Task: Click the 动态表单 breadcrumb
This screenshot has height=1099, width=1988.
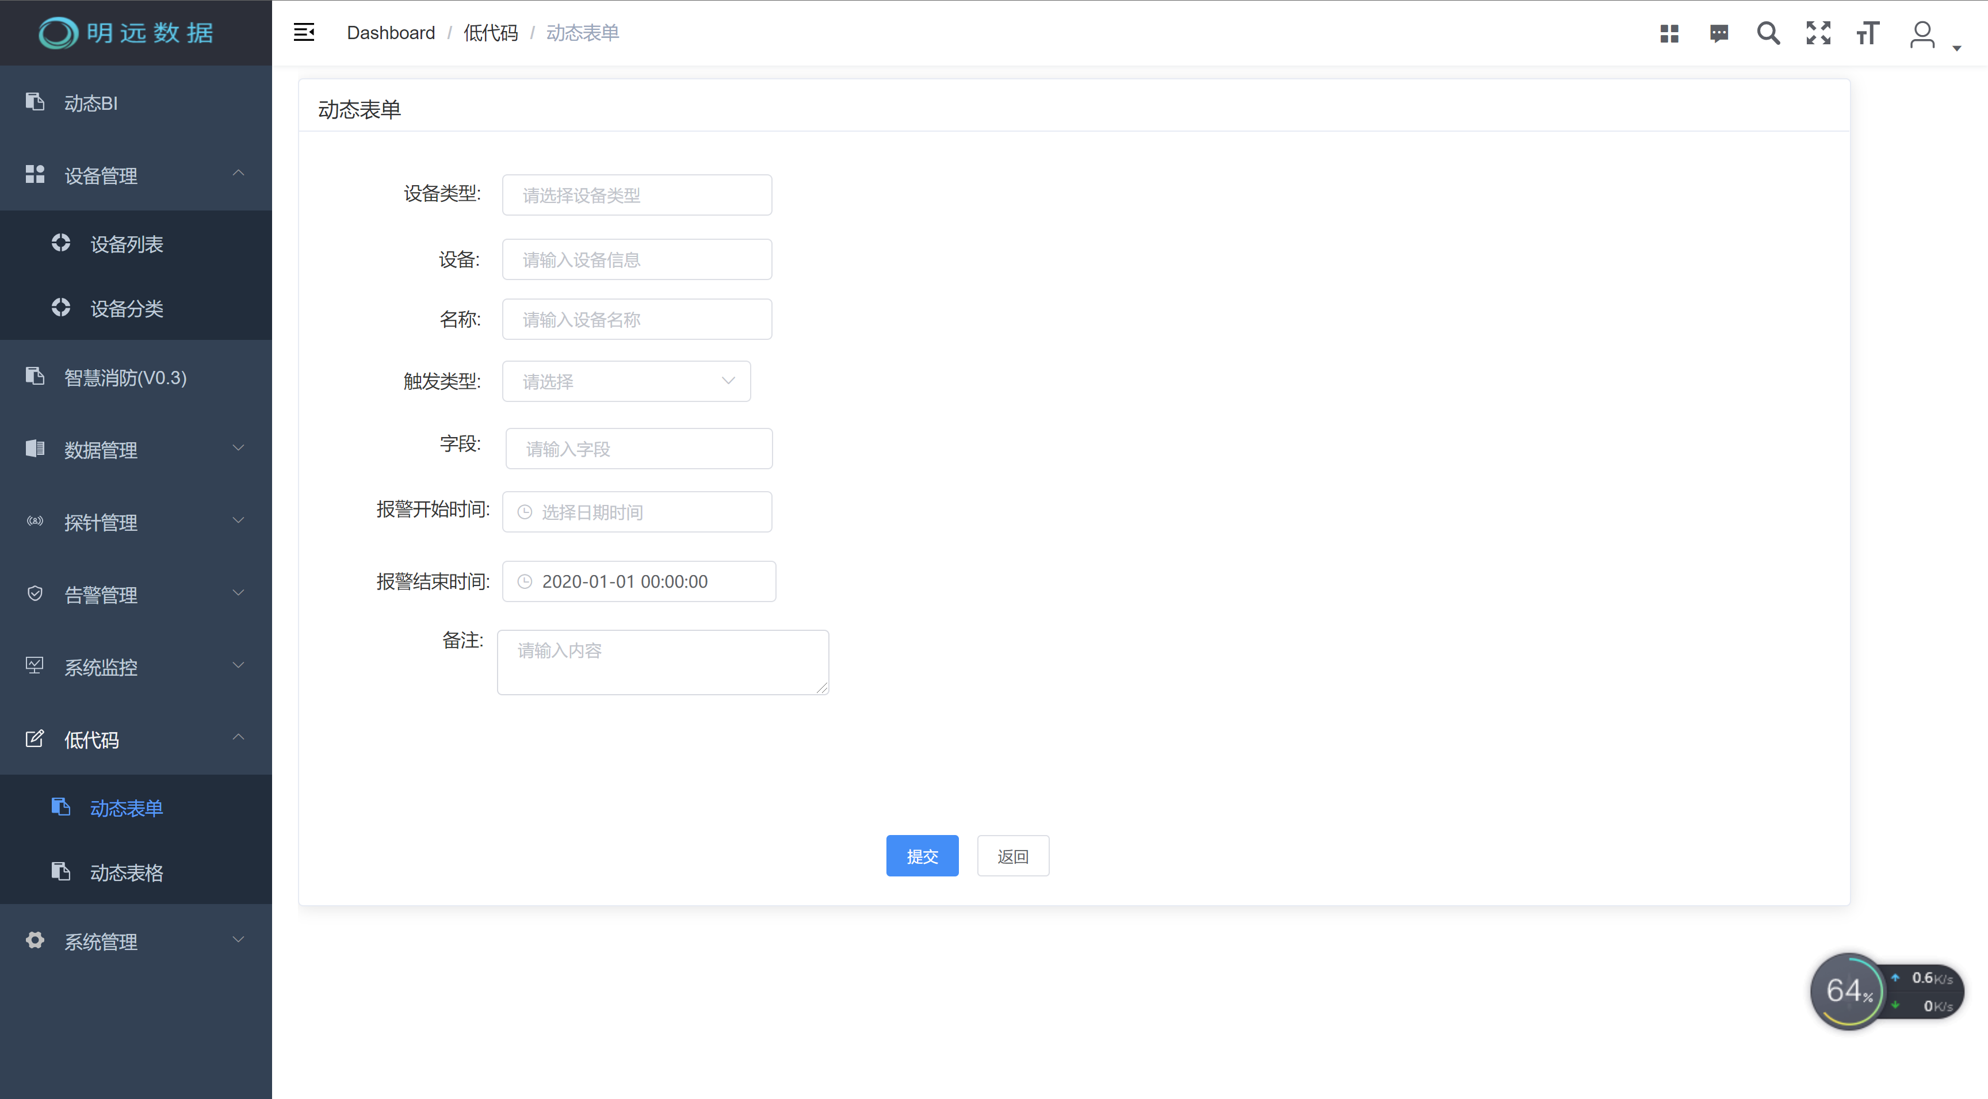Action: tap(583, 32)
